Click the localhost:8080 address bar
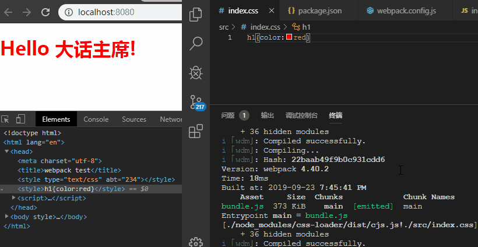The image size is (478, 247). coord(120,12)
